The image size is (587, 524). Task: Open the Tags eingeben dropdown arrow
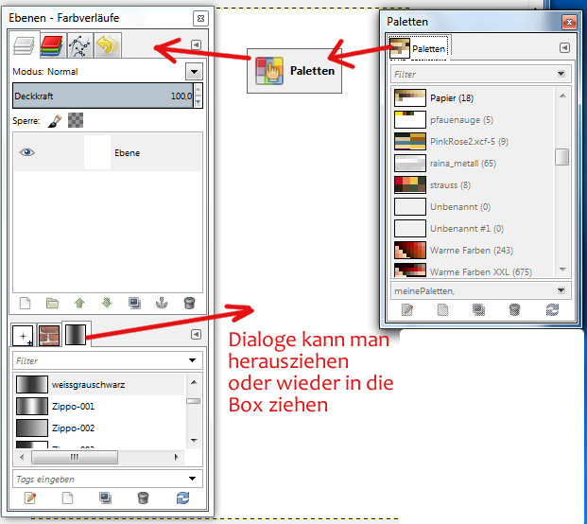pyautogui.click(x=193, y=479)
